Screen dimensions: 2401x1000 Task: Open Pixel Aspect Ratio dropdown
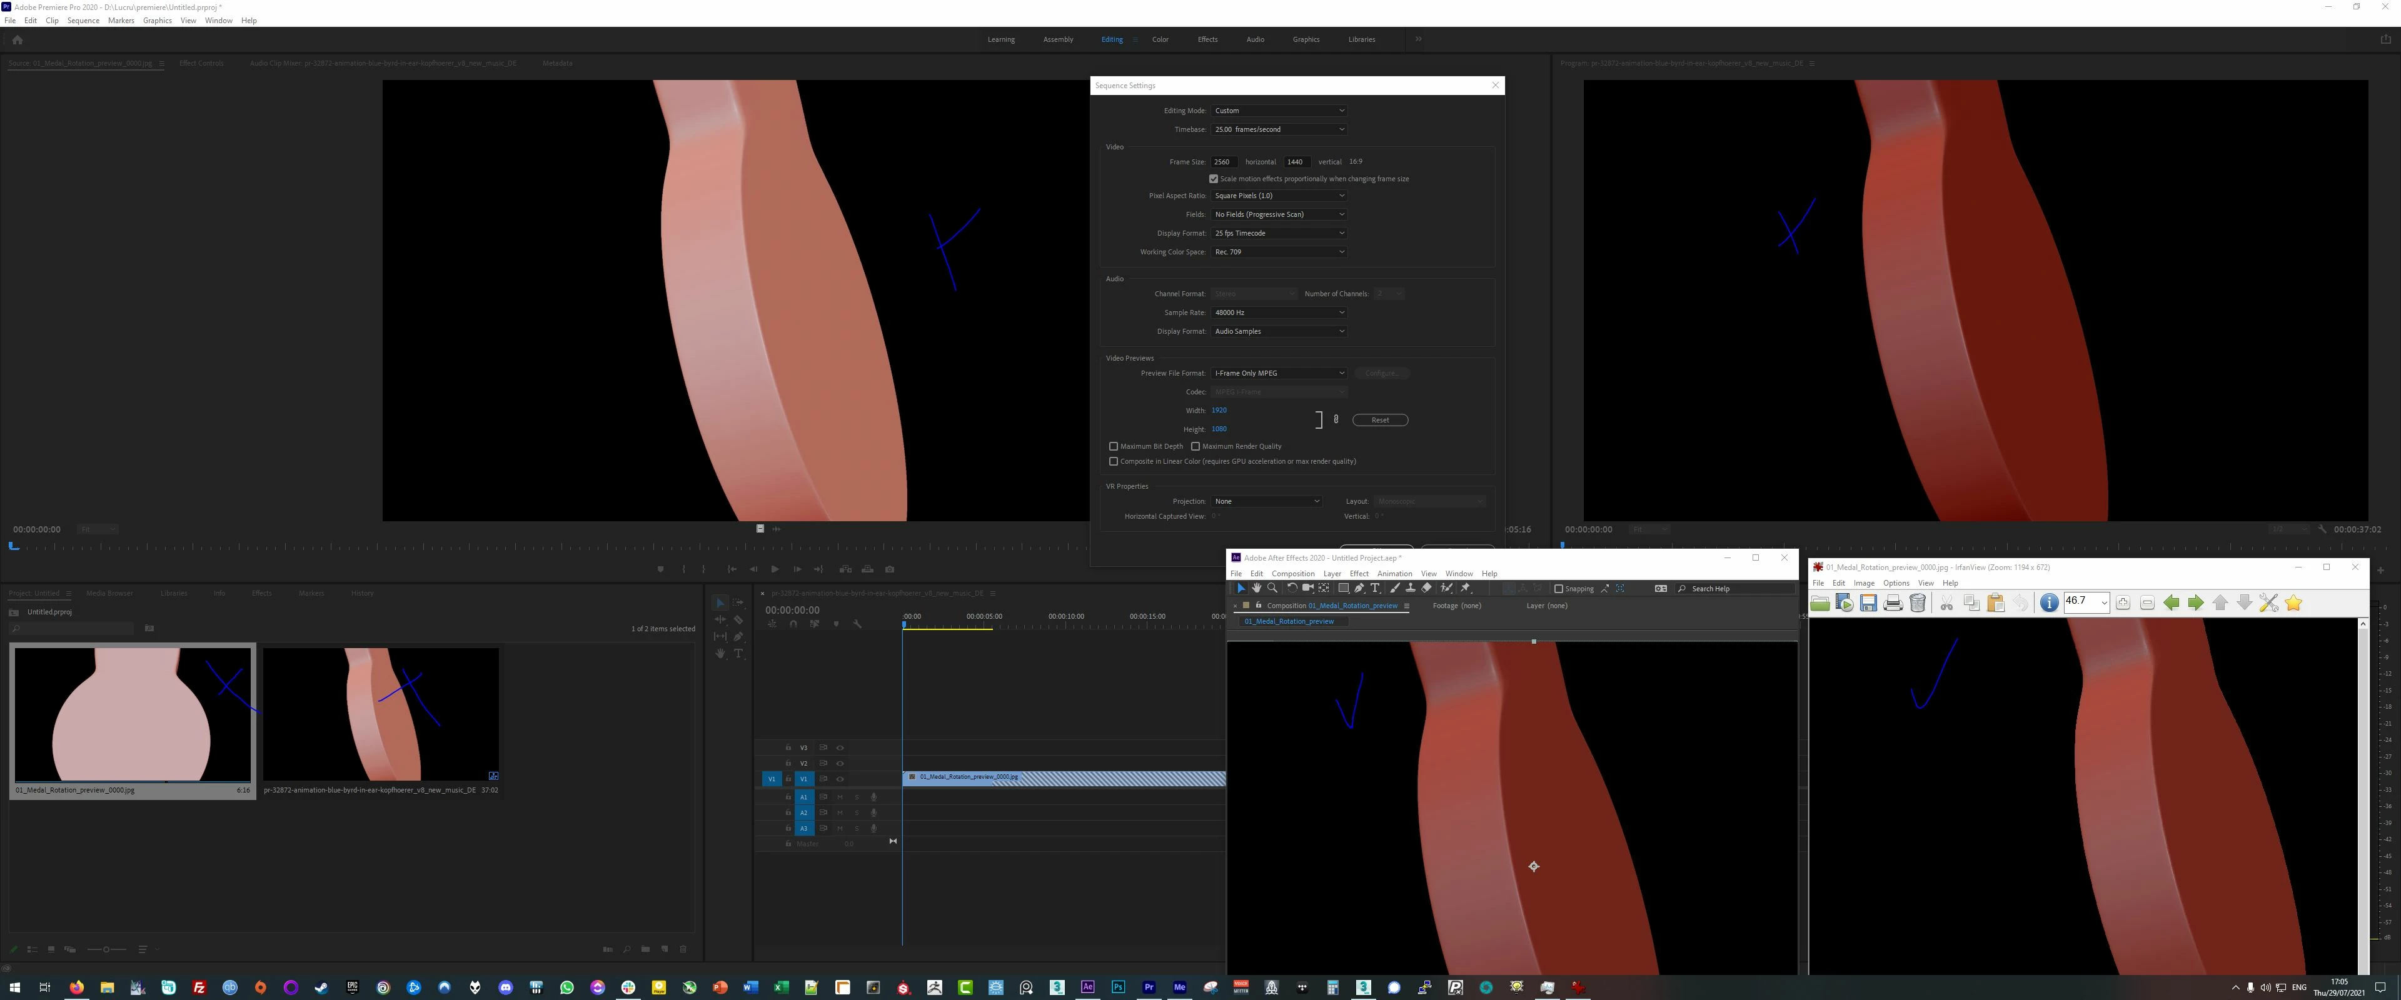(1279, 196)
